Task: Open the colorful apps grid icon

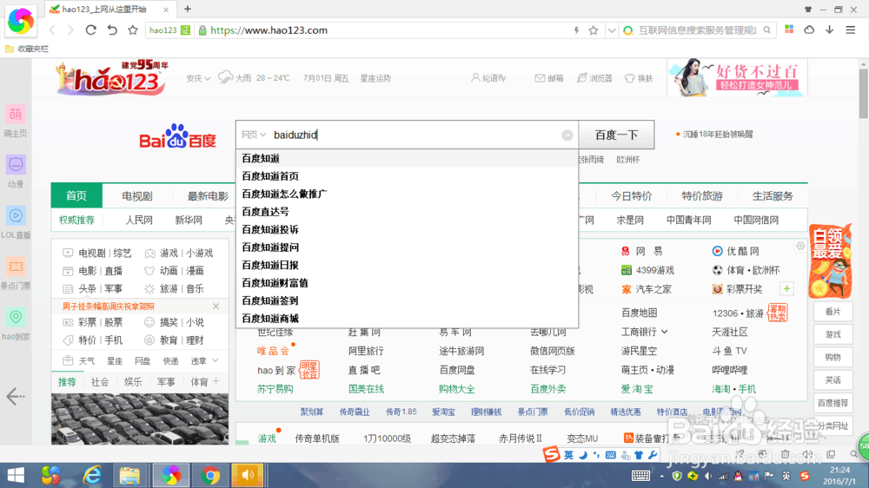Action: click(789, 30)
